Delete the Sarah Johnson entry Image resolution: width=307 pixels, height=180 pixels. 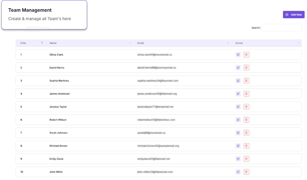click(246, 133)
